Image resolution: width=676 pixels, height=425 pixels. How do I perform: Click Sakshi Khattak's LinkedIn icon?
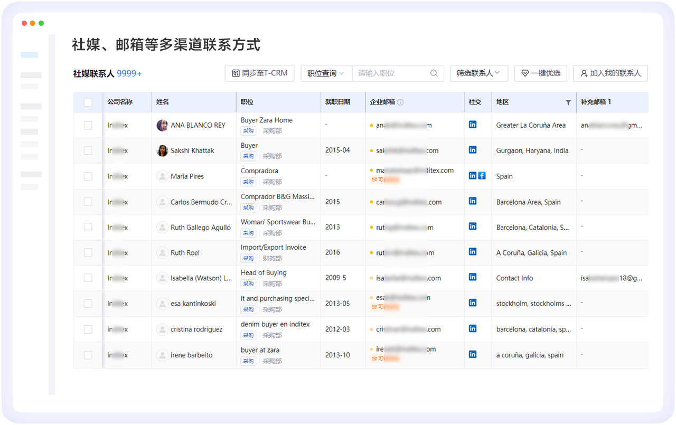pyautogui.click(x=473, y=150)
